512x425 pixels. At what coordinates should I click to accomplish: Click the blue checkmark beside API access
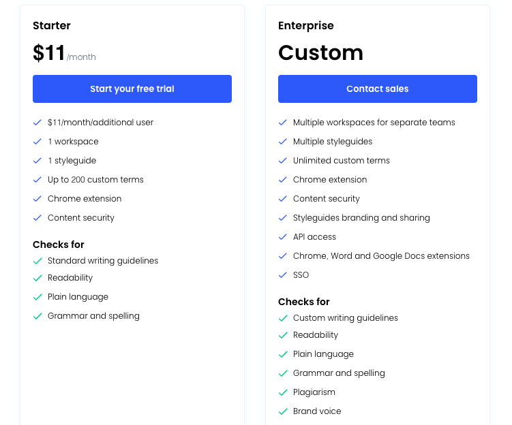(282, 237)
